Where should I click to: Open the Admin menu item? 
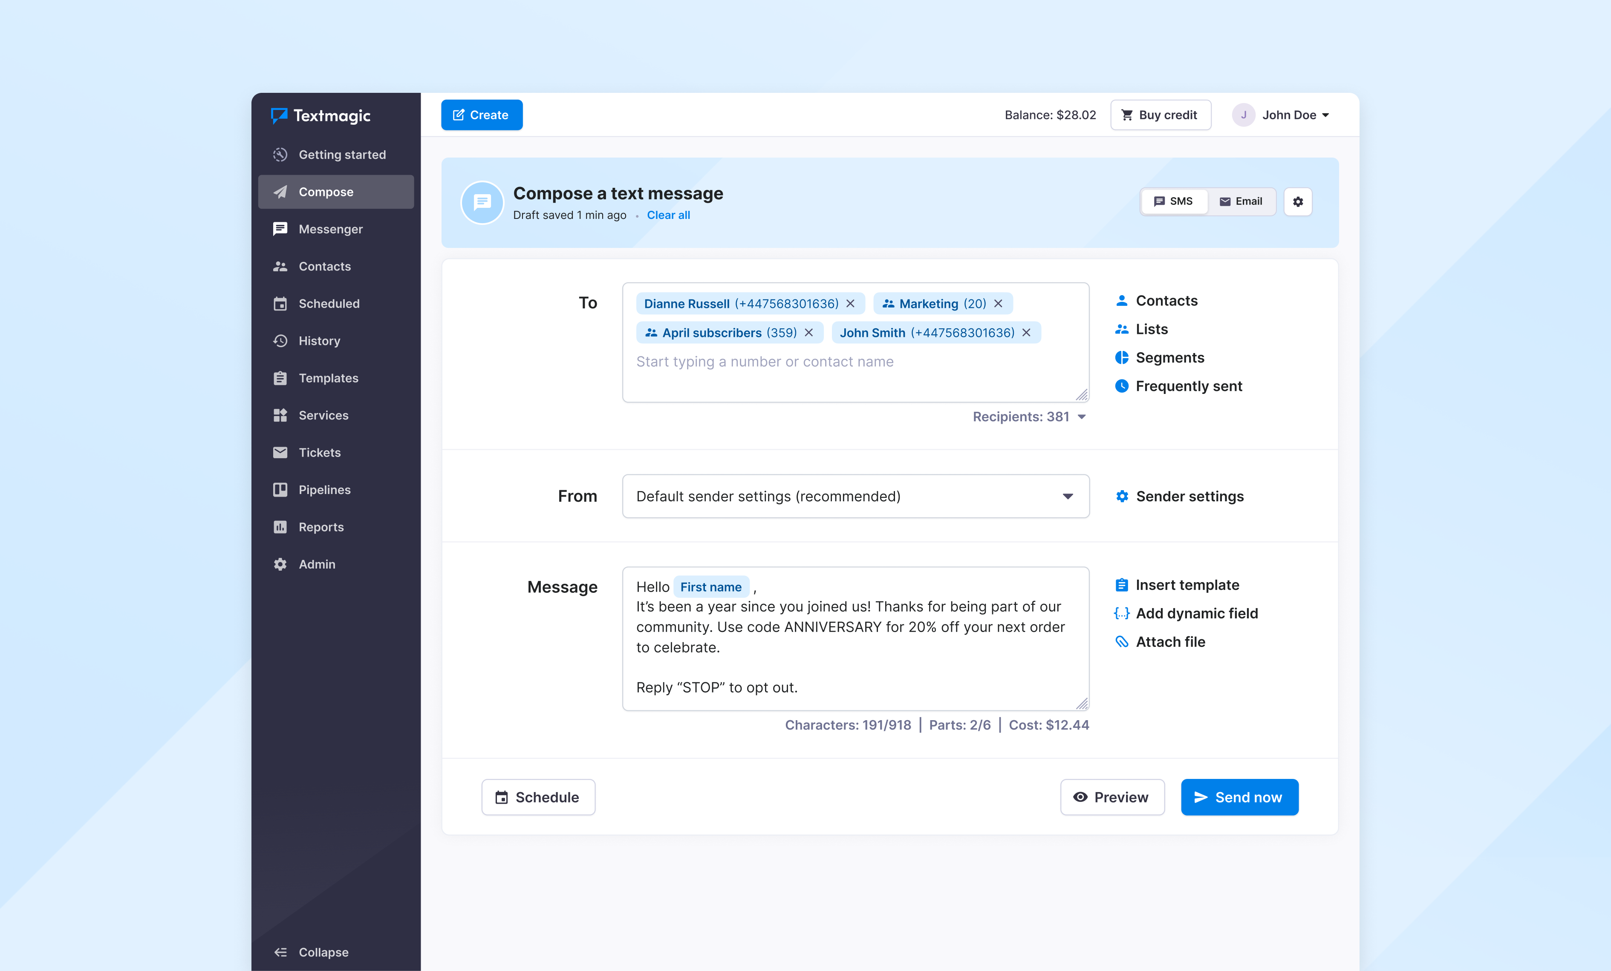click(x=316, y=564)
